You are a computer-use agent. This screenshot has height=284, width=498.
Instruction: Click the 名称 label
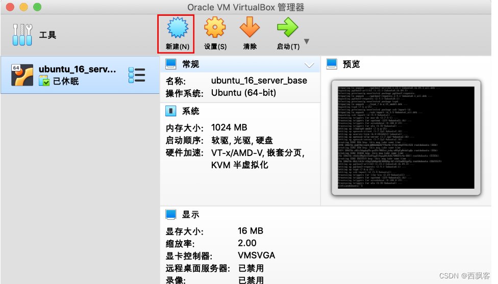click(x=176, y=81)
